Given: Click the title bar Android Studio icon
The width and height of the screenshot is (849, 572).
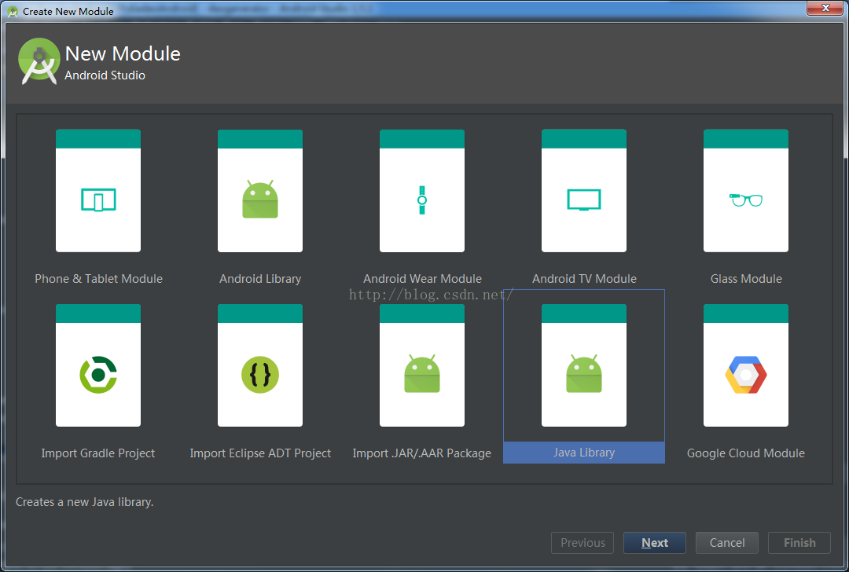Looking at the screenshot, I should (x=13, y=11).
